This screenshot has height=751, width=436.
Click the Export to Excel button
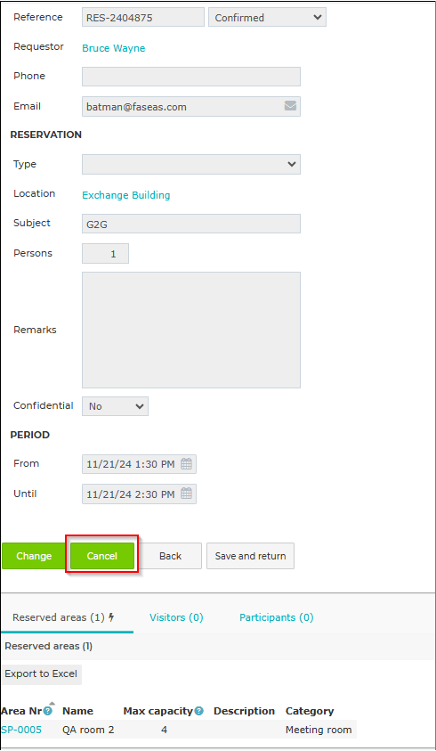(41, 673)
